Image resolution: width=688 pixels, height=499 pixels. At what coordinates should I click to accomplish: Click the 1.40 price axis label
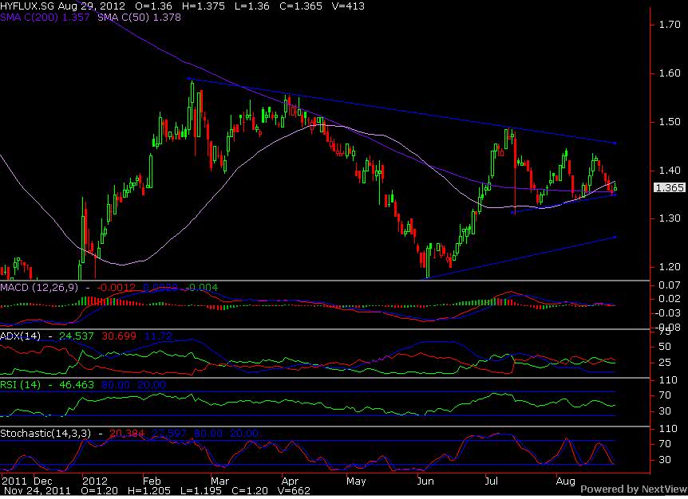pyautogui.click(x=670, y=170)
